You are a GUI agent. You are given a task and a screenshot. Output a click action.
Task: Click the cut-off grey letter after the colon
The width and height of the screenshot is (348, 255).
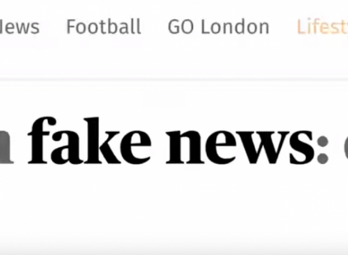[x=346, y=148]
